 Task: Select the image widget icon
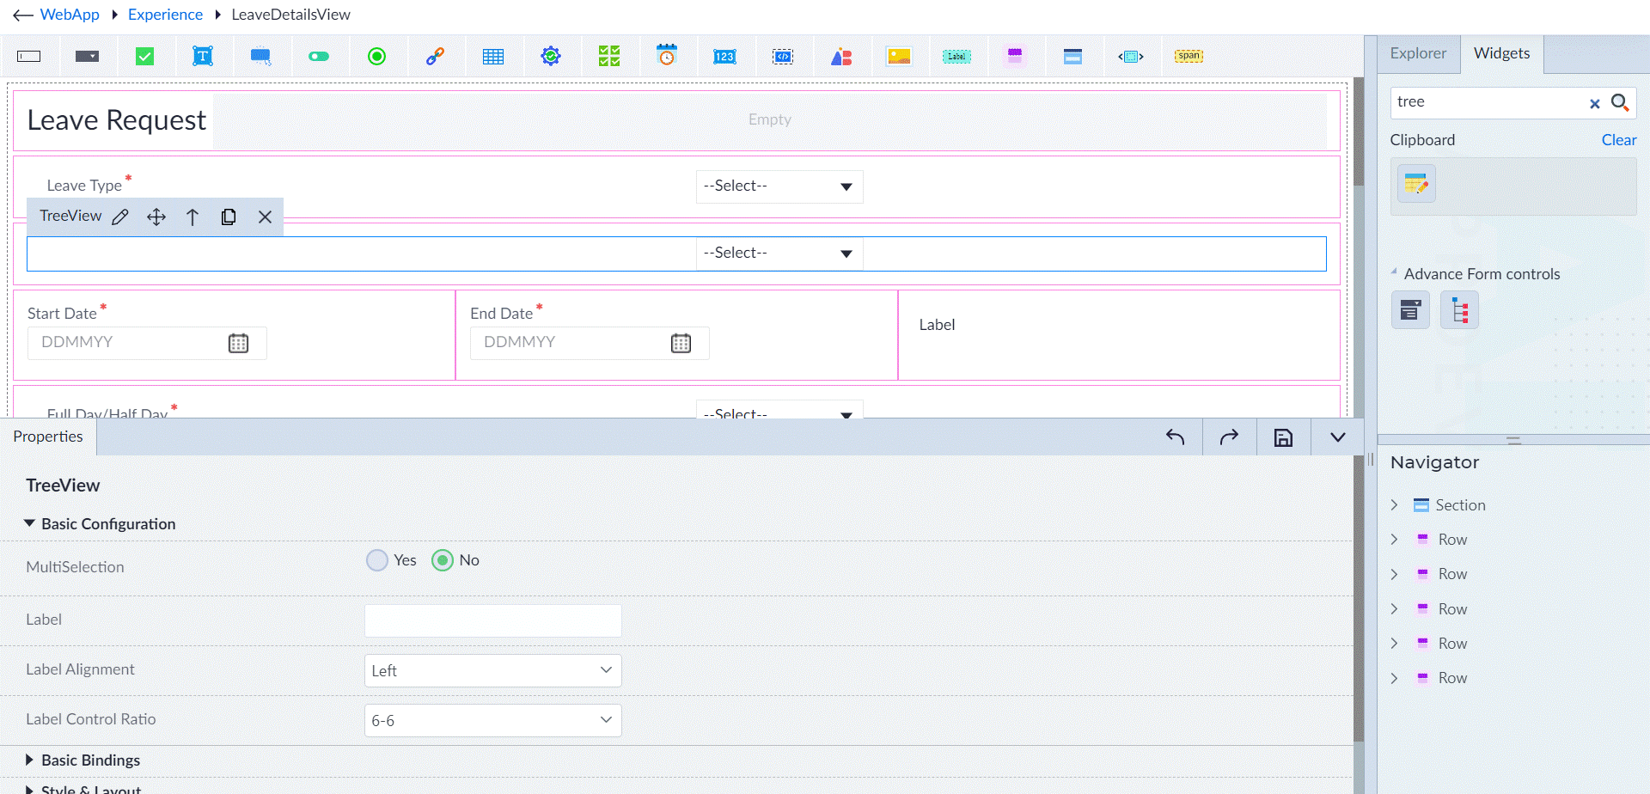coord(899,57)
